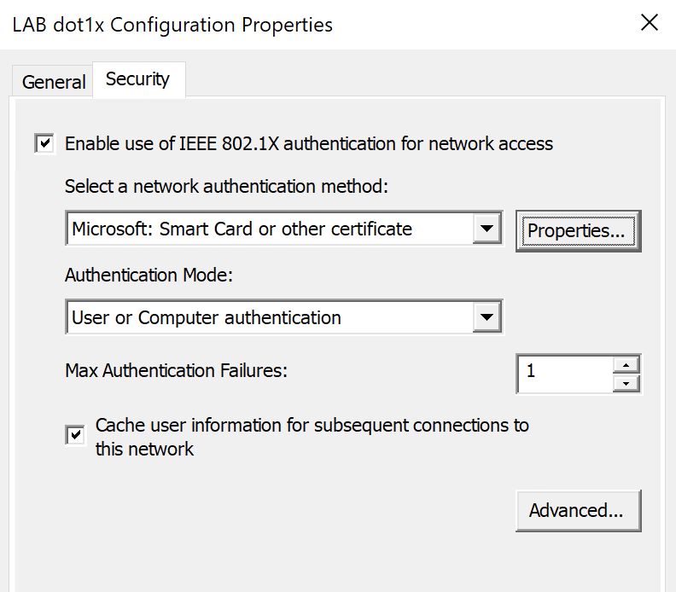Decrease Max Authentication Failures with the down arrow
Screen dimensions: 676x592
coord(626,383)
